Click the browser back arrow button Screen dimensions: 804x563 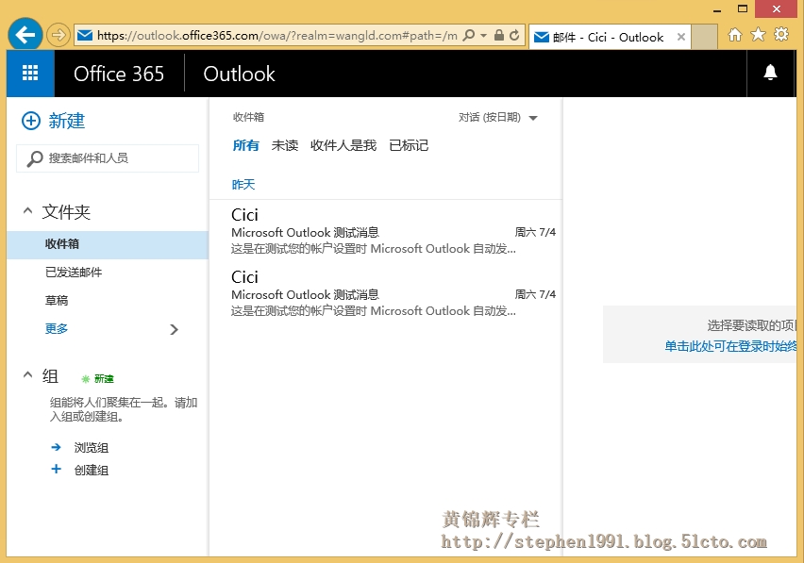[25, 35]
